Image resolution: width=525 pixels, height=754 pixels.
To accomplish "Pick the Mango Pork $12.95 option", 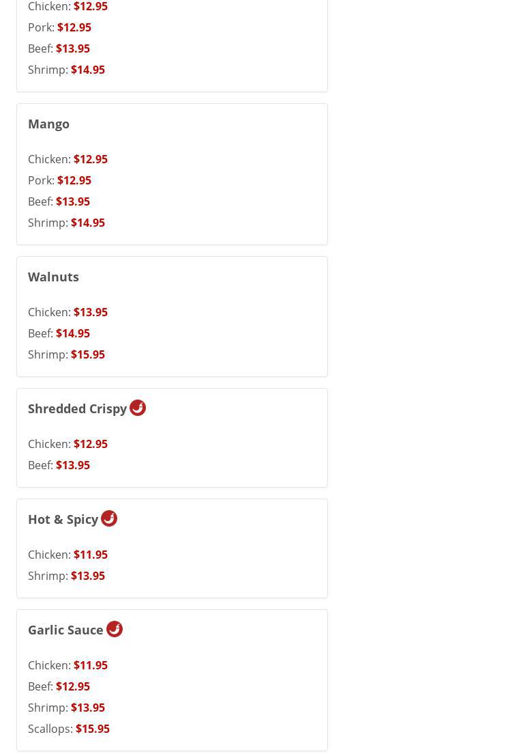I will 74,180.
